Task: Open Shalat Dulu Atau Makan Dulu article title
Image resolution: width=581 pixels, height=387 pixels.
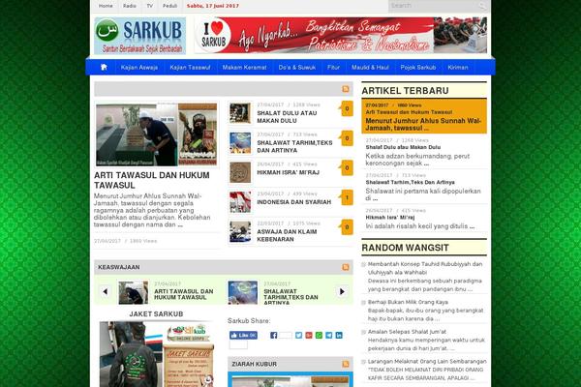Action: (x=287, y=117)
